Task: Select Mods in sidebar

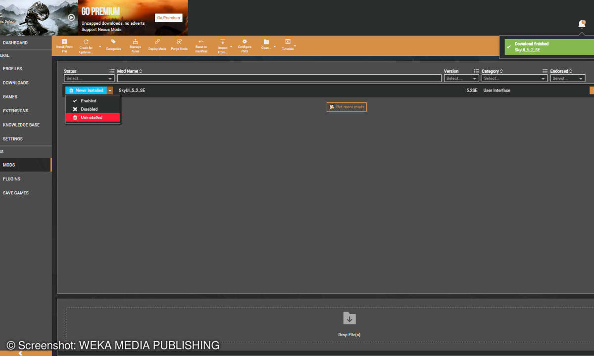Action: pos(26,165)
